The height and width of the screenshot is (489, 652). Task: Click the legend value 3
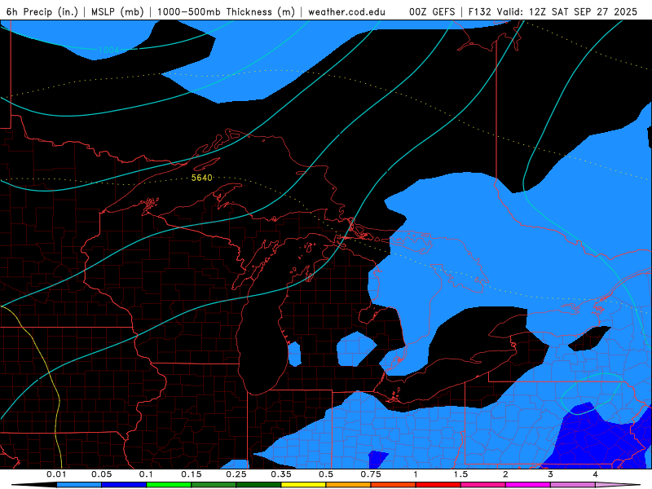pos(551,474)
